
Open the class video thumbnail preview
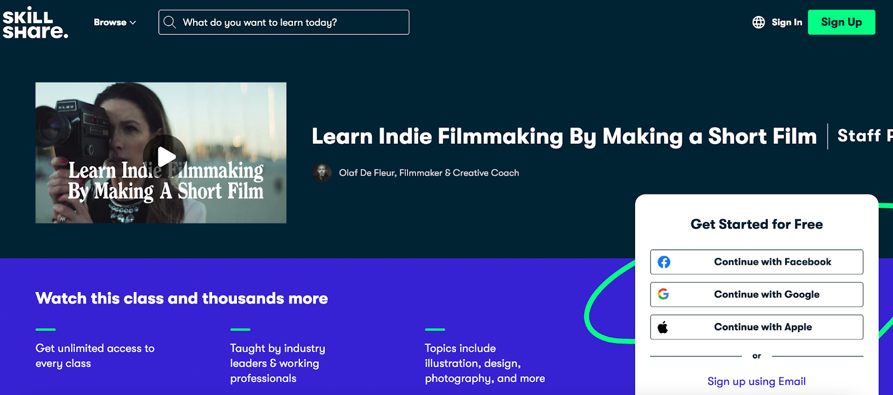coord(161,153)
